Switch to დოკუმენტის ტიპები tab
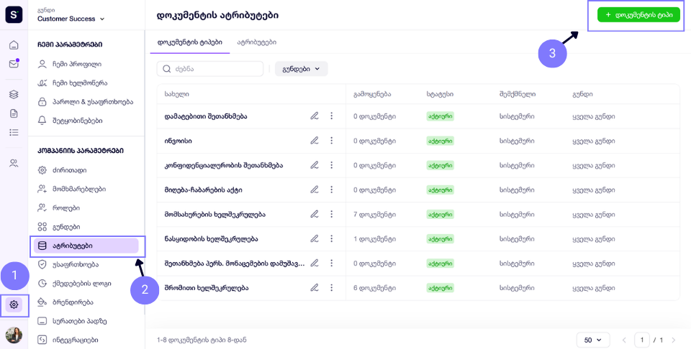 coord(189,42)
